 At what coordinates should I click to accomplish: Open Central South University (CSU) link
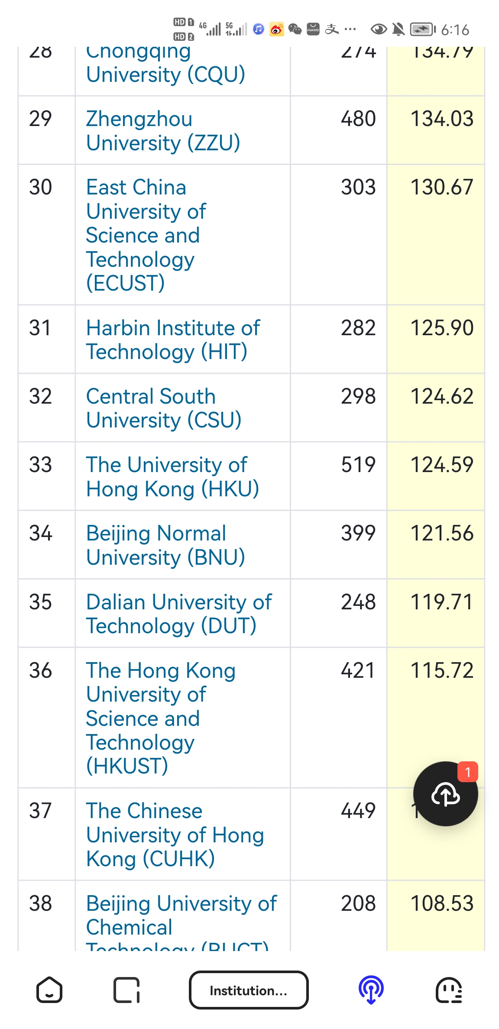163,408
